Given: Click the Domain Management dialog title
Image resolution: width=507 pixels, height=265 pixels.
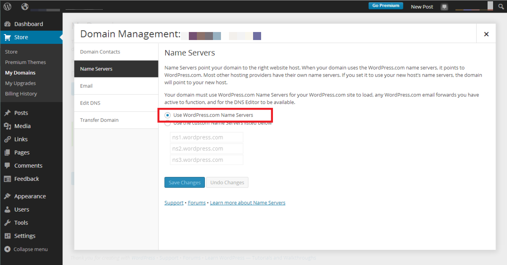Looking at the screenshot, I should (131, 34).
